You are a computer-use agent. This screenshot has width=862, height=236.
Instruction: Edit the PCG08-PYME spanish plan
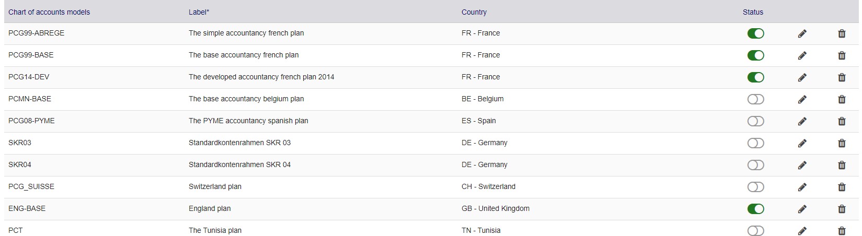point(802,121)
